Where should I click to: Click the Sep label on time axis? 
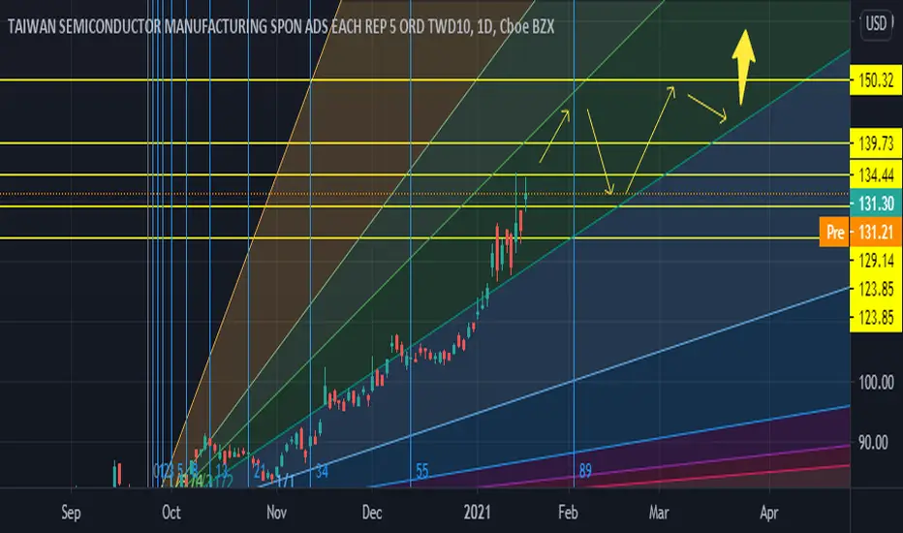tap(72, 513)
